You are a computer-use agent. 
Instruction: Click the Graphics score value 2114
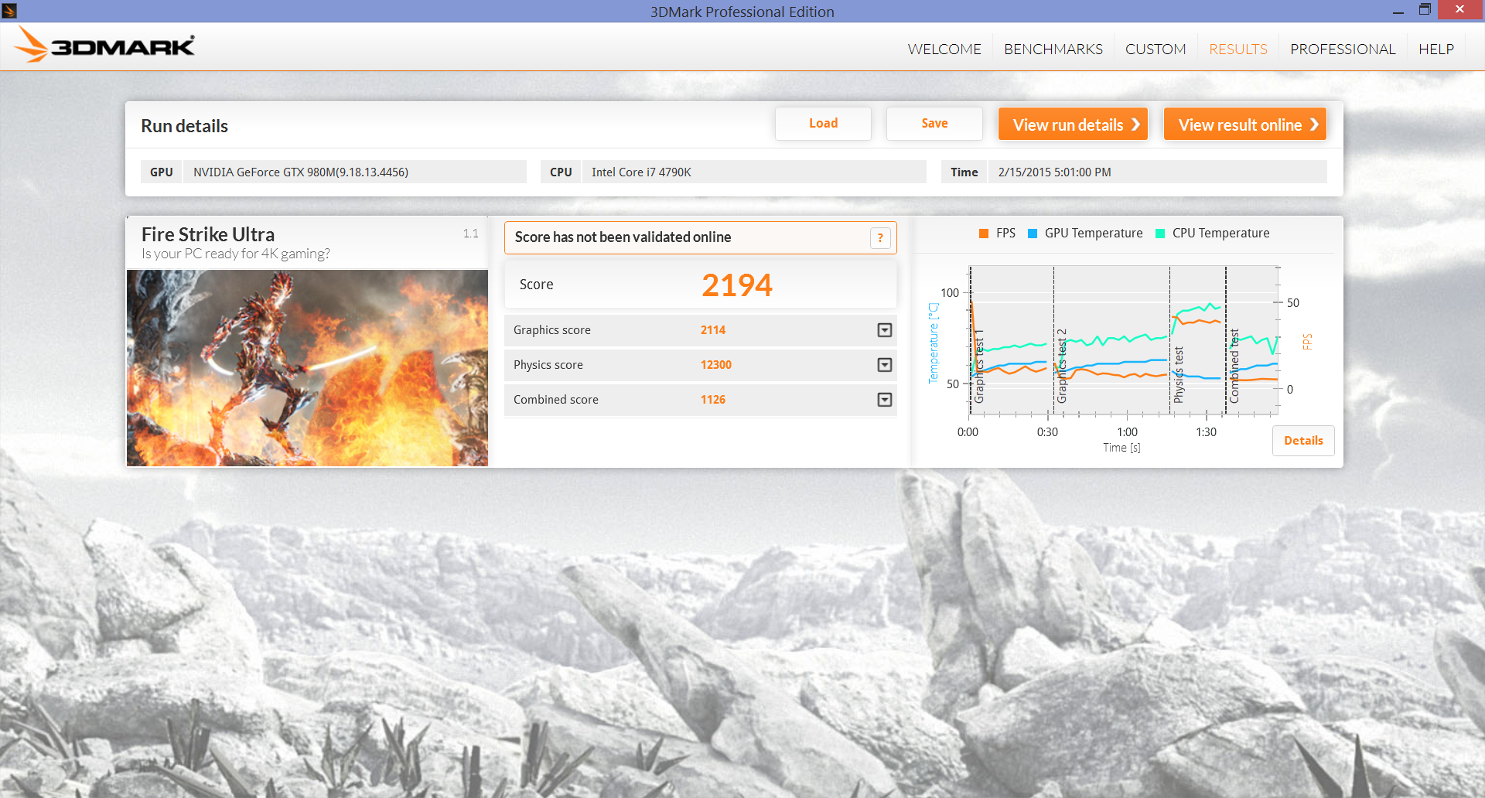pyautogui.click(x=713, y=330)
